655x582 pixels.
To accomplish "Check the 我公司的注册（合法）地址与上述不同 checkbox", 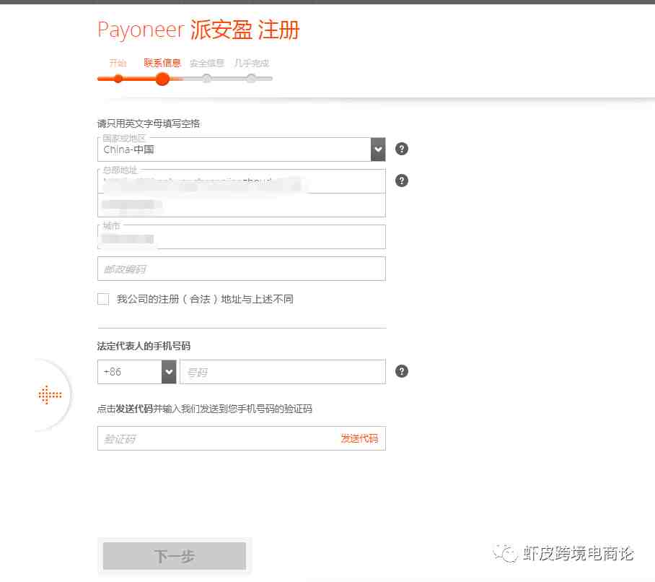I will (x=103, y=299).
